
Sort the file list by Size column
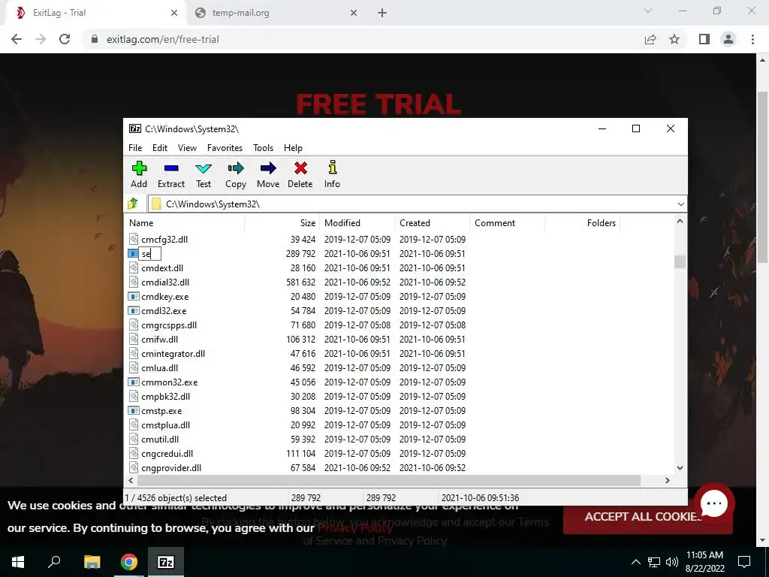point(282,222)
